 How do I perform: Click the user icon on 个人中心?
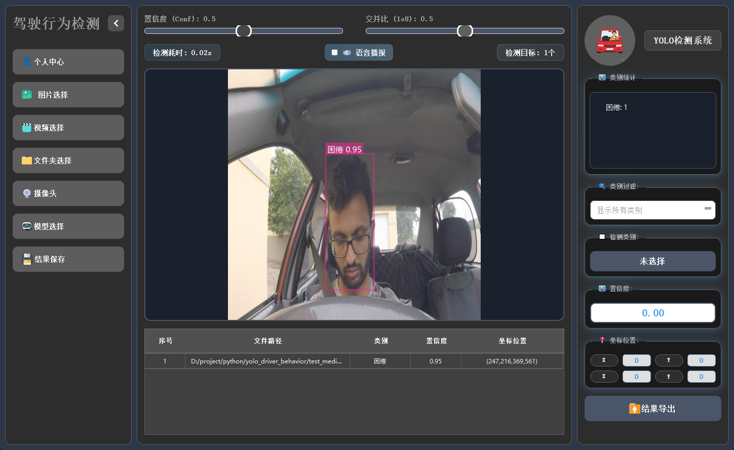coord(27,62)
